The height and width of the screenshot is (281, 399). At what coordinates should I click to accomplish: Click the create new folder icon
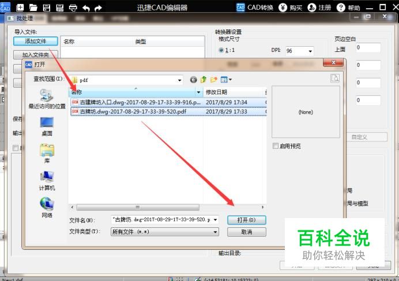(214, 80)
